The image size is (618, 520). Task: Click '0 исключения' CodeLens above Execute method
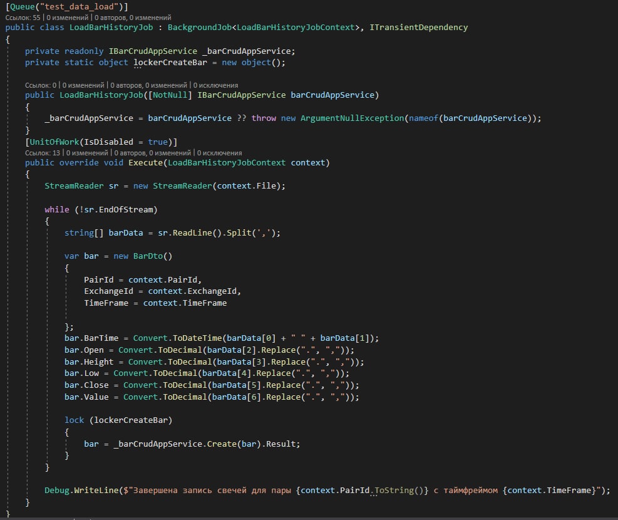click(x=220, y=153)
